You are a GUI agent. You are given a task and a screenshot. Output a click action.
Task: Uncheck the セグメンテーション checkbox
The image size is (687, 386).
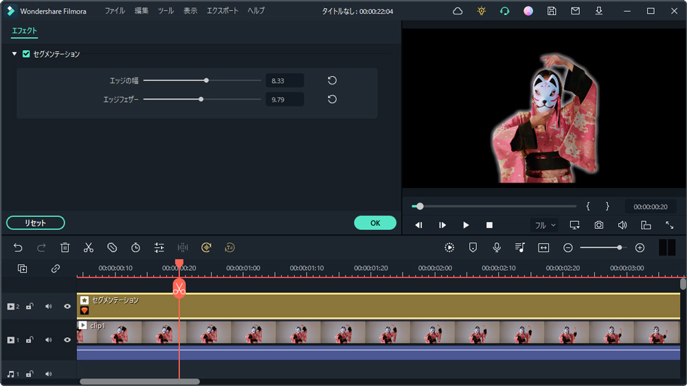pyautogui.click(x=26, y=54)
